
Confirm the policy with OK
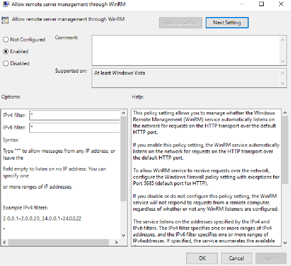tap(202, 258)
